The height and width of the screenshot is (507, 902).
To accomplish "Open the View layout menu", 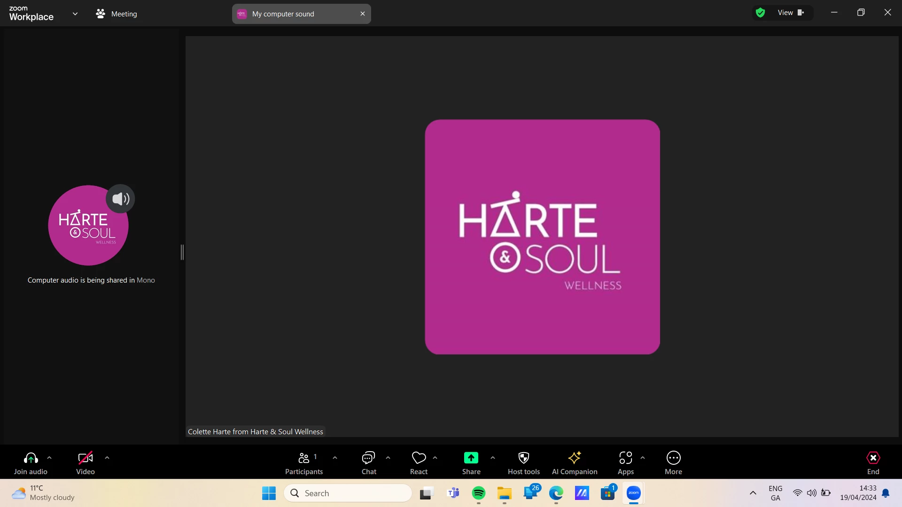I will coord(790,13).
